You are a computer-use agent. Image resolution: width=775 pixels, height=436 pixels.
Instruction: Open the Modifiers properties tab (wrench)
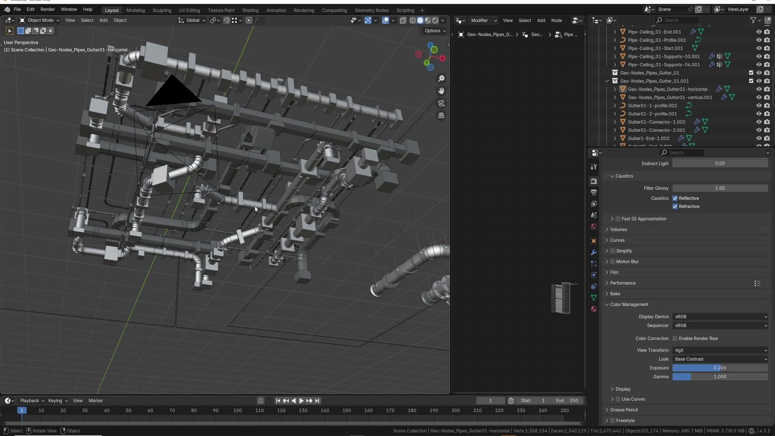(594, 252)
